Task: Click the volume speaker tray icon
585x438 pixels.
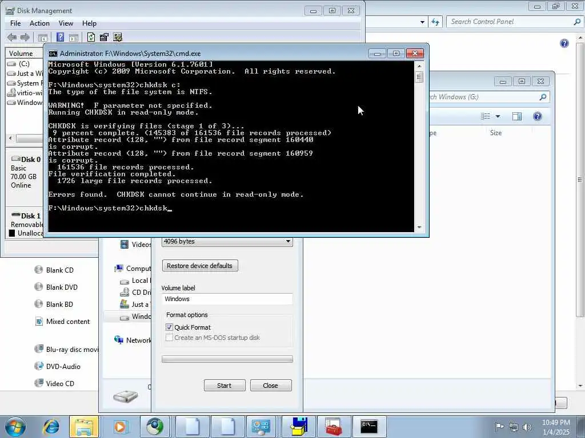Action: pyautogui.click(x=527, y=427)
